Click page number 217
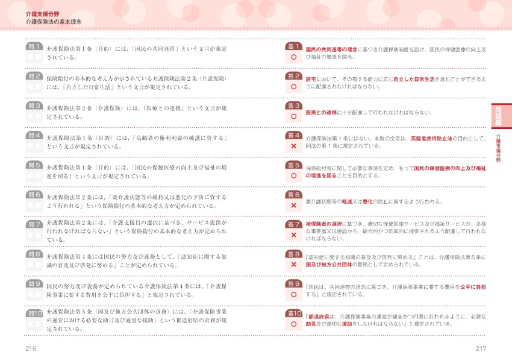Screen dimensions: 512x363 [x=480, y=349]
